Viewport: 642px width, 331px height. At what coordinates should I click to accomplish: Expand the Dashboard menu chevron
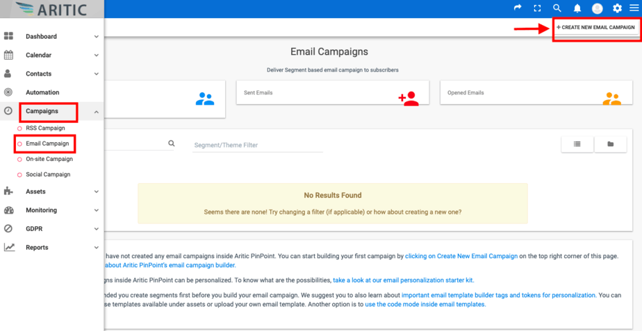[x=96, y=36]
